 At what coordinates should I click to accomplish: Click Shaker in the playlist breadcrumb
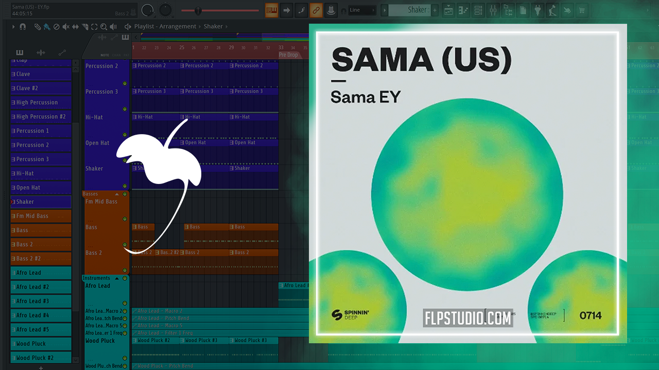[x=213, y=26]
